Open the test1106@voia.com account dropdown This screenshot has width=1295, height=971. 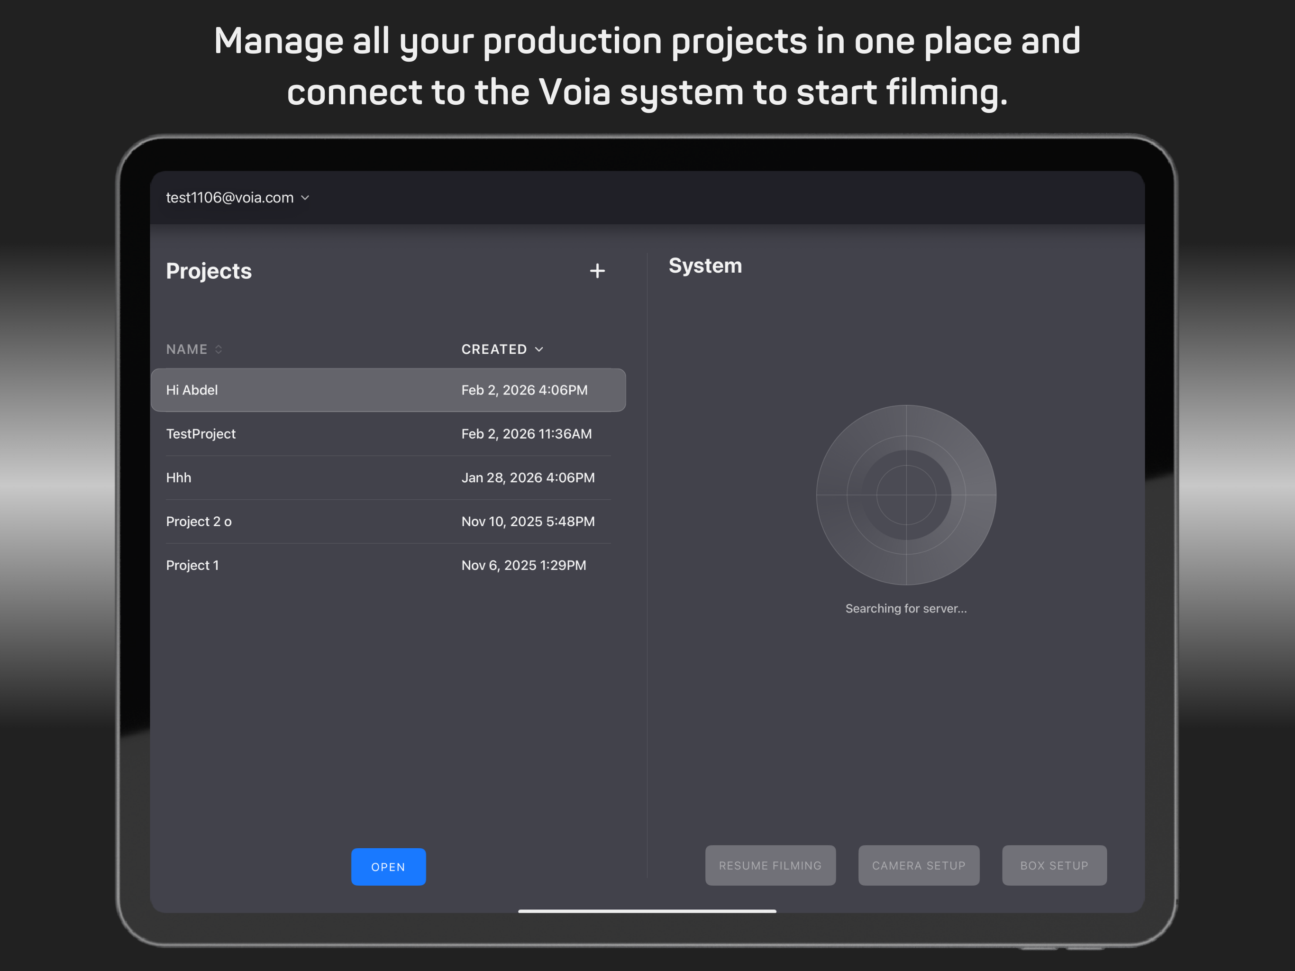click(x=237, y=198)
